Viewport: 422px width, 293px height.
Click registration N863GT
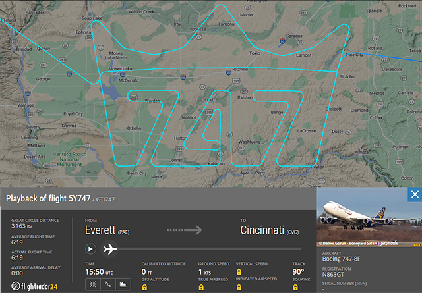click(x=336, y=275)
